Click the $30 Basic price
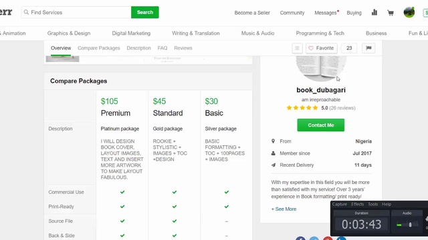428x240 pixels. point(211,101)
